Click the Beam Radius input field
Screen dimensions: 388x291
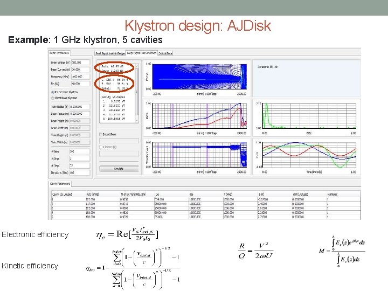pyautogui.click(x=80, y=114)
